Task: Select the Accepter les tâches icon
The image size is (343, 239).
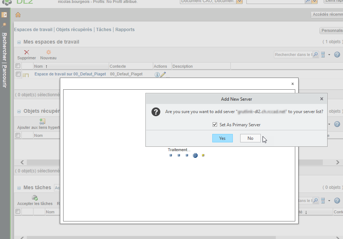Action: point(35,198)
